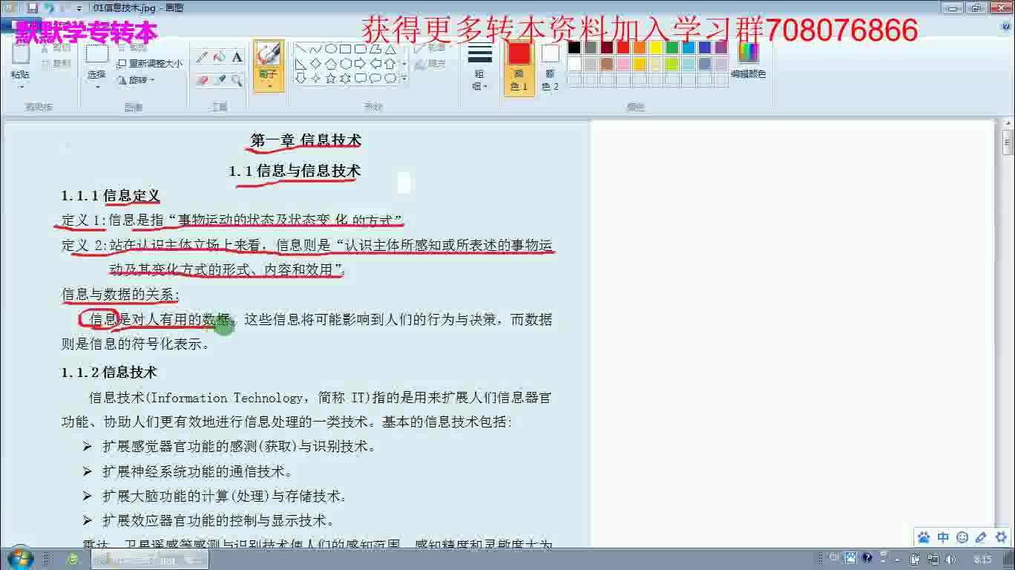Pick the Five-point star shape
Image resolution: width=1015 pixels, height=570 pixels.
pos(330,78)
